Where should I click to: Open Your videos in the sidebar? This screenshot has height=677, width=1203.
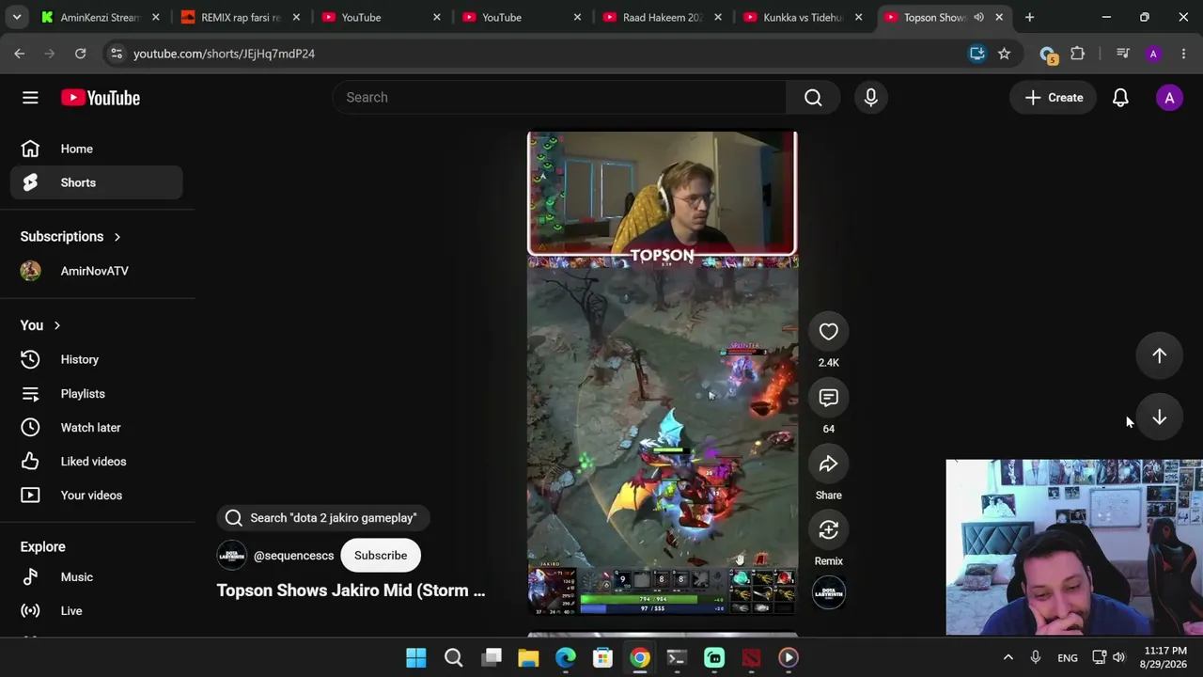pos(97,496)
